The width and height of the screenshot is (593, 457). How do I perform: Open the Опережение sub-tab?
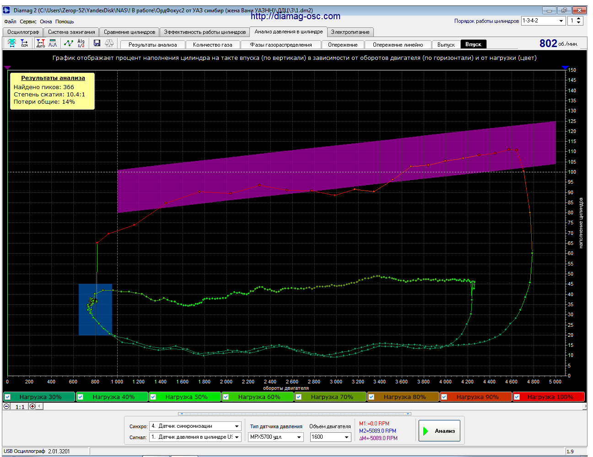343,44
